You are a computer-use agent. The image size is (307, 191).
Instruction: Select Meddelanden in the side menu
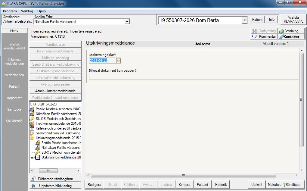(x=14, y=75)
